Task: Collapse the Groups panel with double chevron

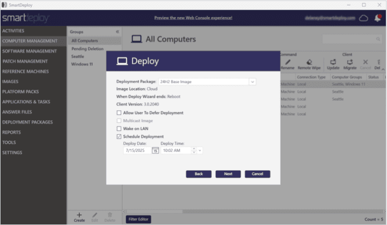Action: tap(118, 32)
